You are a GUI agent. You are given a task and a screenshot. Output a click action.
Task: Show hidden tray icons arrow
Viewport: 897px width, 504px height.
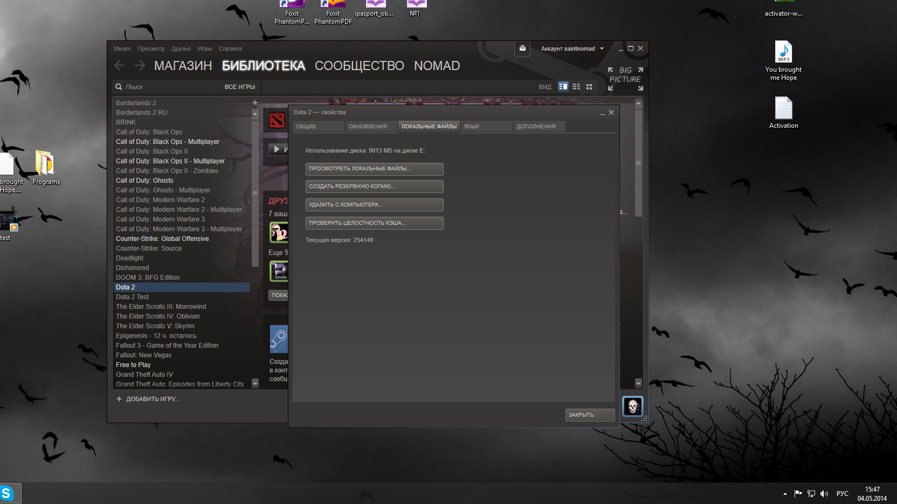pyautogui.click(x=785, y=494)
